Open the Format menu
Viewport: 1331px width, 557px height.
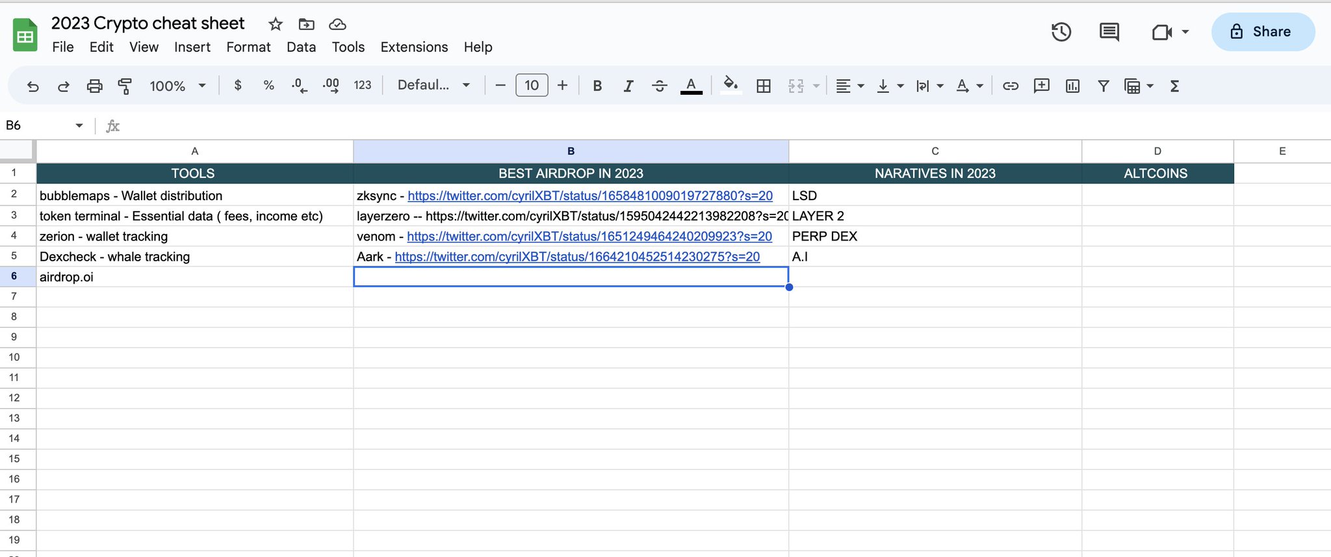pyautogui.click(x=248, y=47)
